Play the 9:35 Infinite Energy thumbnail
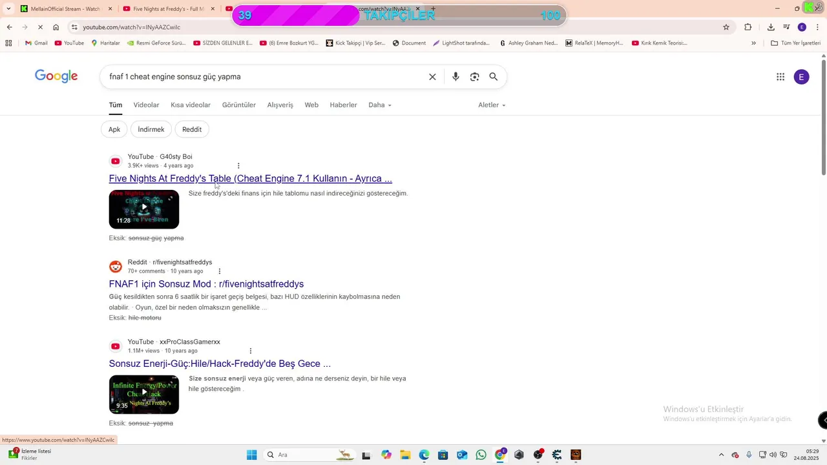 [144, 395]
